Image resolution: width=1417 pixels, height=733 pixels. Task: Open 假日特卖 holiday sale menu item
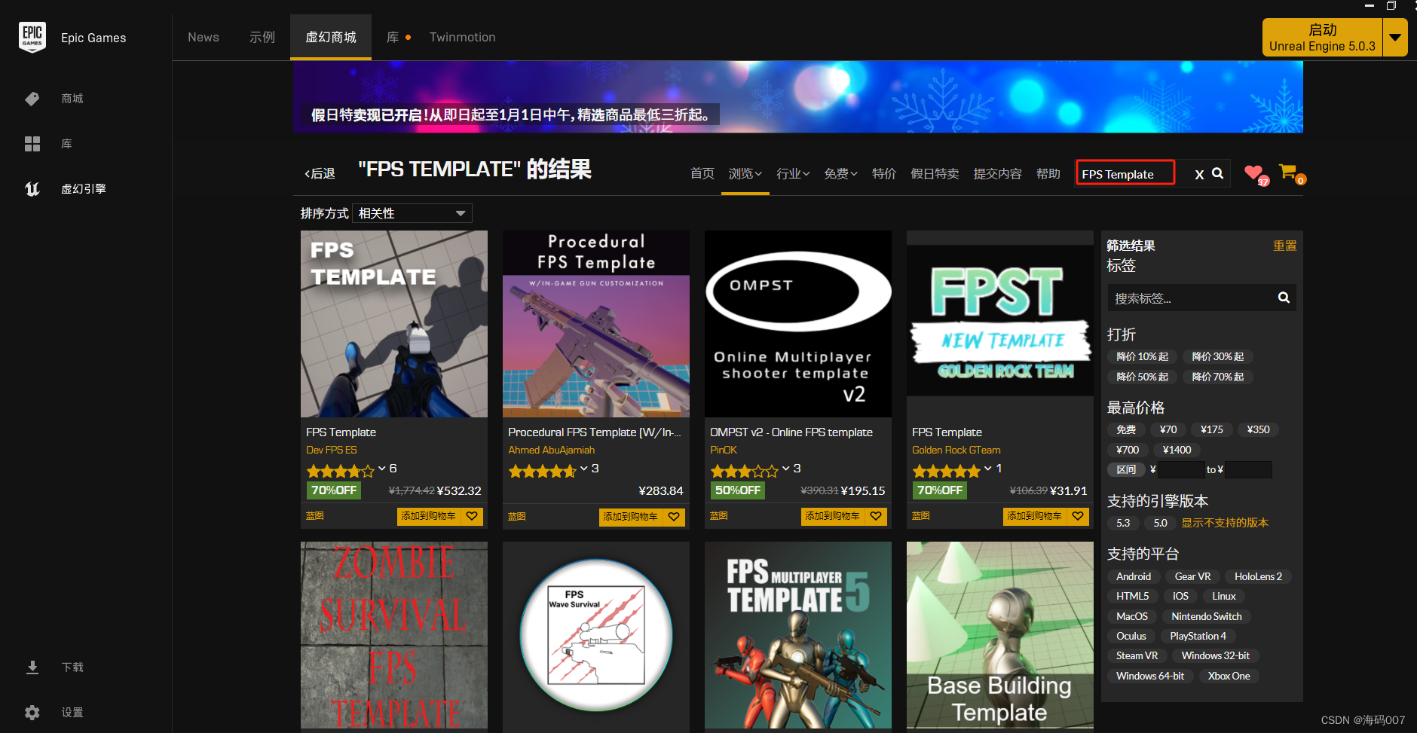tap(935, 174)
